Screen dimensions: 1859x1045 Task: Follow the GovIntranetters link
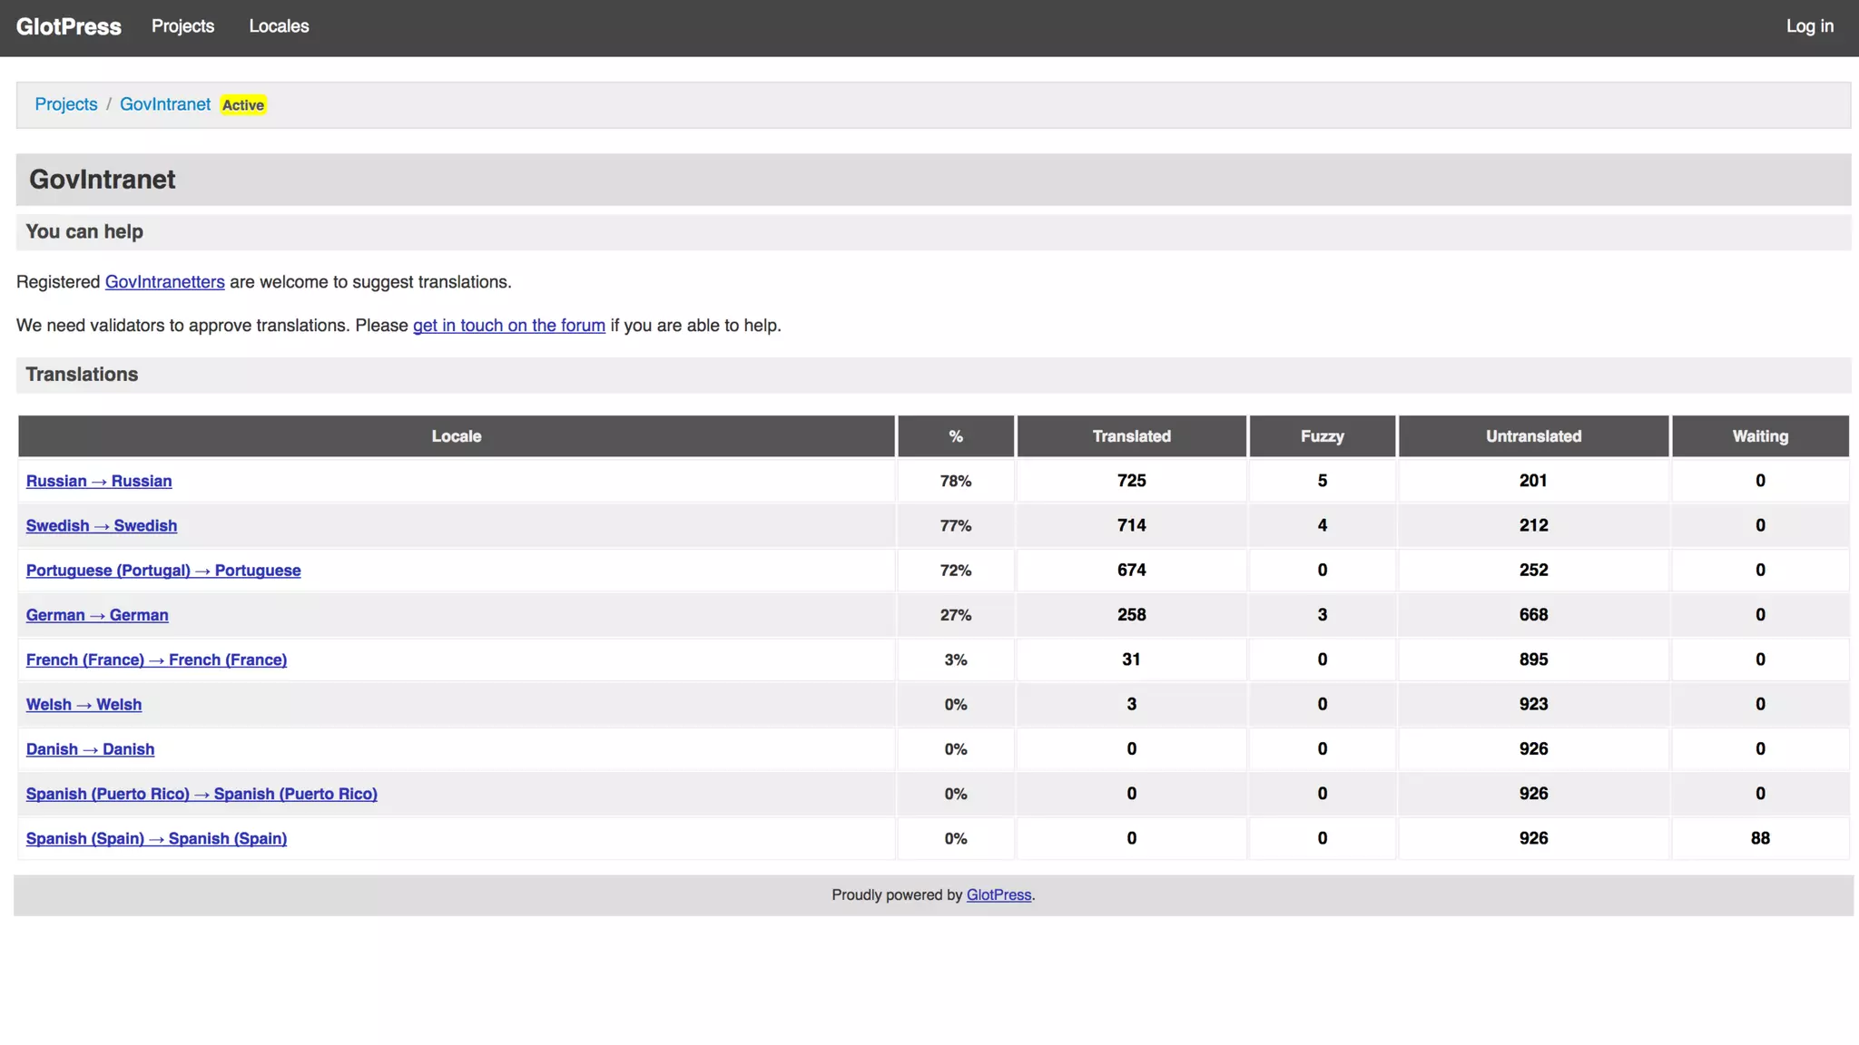[164, 282]
